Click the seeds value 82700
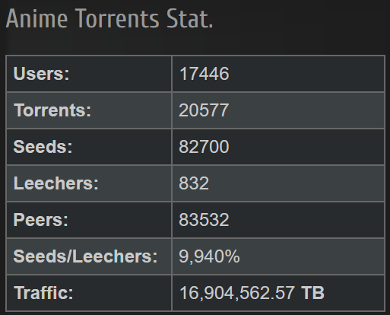 point(204,147)
